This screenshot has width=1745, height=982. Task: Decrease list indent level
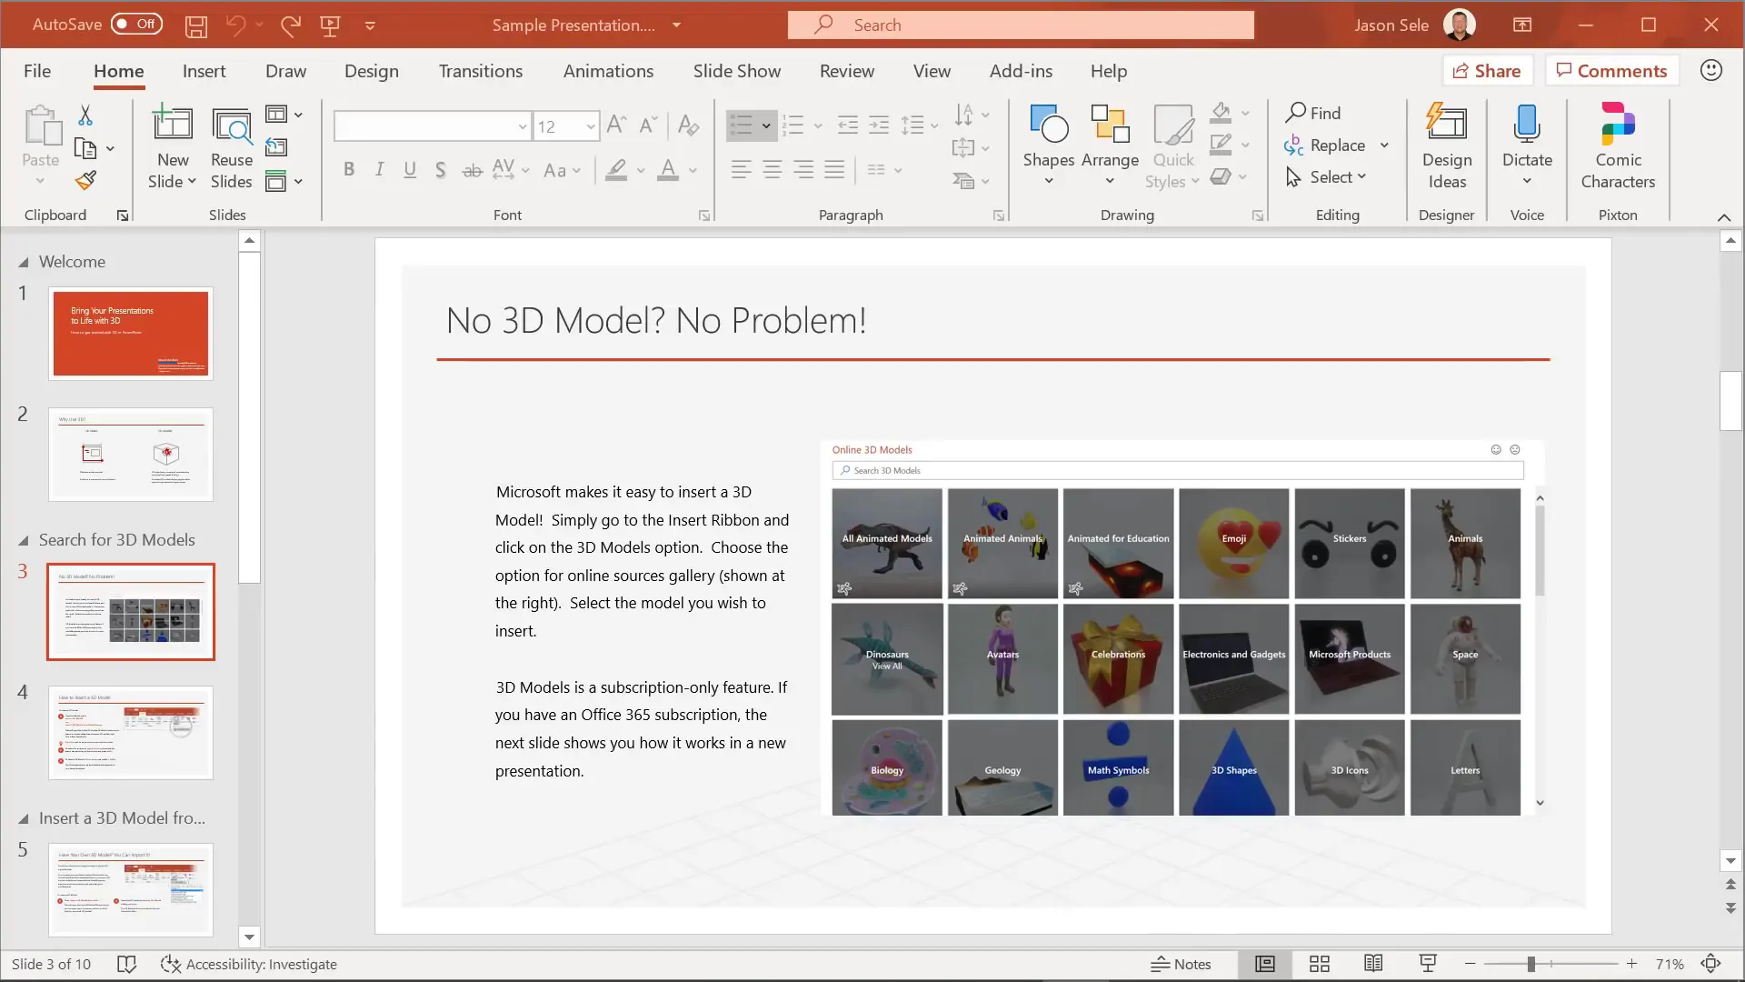coord(847,125)
